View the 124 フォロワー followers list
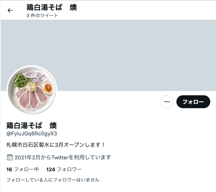 click(64, 169)
